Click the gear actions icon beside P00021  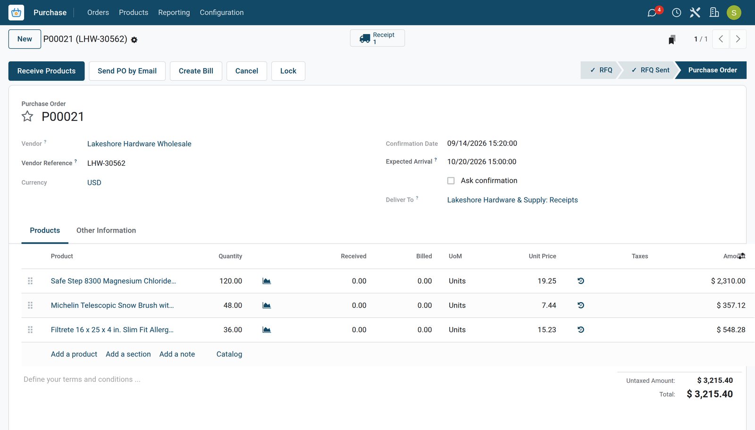[x=134, y=40]
